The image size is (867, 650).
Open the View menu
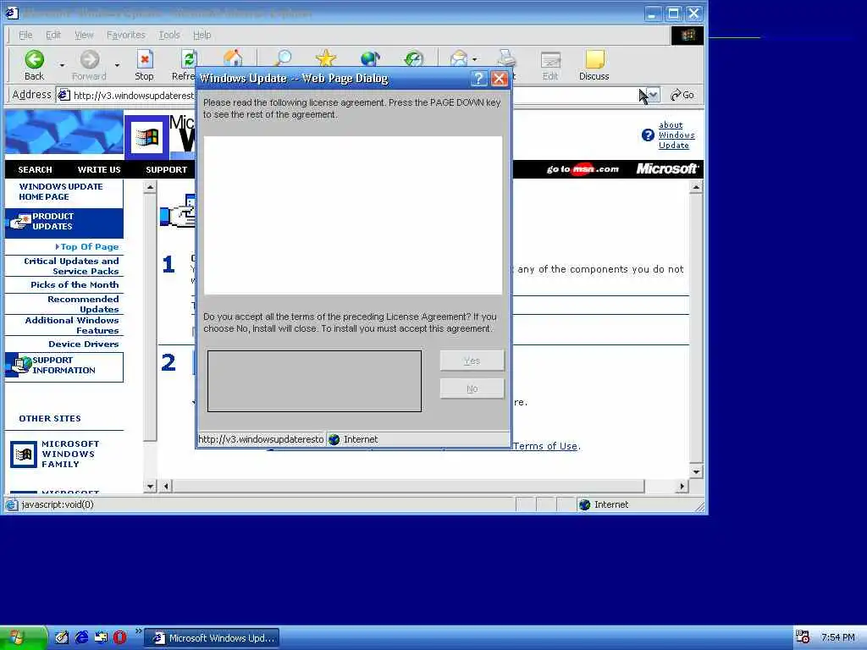coord(84,35)
